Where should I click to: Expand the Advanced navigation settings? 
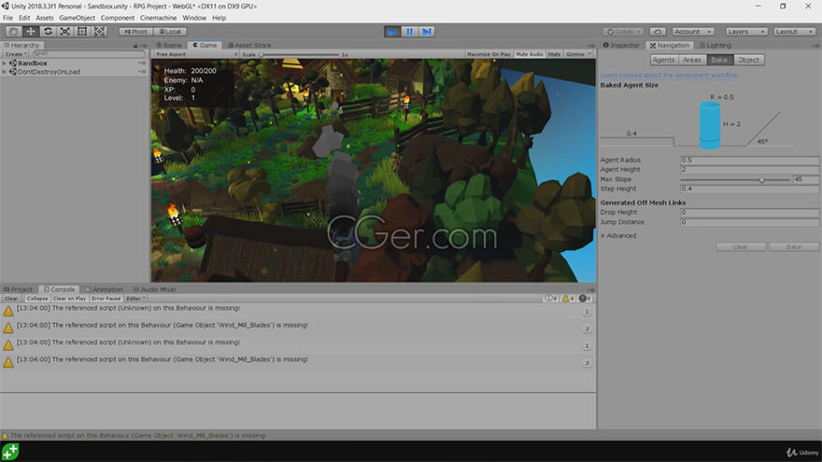(618, 236)
